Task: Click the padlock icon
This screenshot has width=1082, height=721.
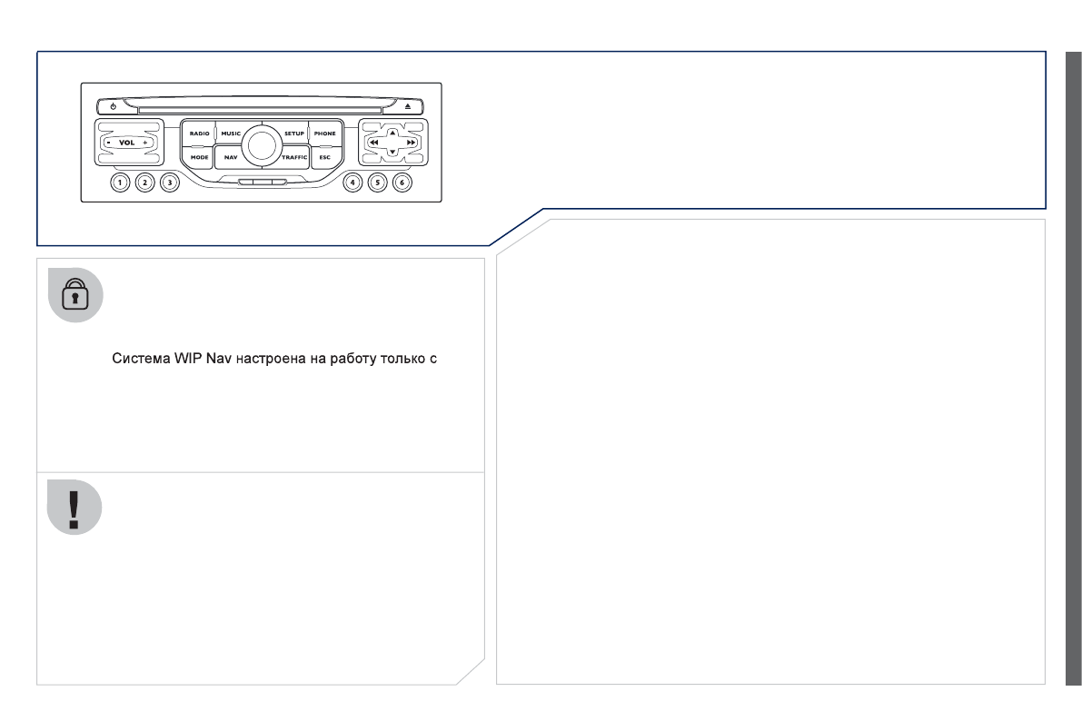Action: click(x=74, y=295)
